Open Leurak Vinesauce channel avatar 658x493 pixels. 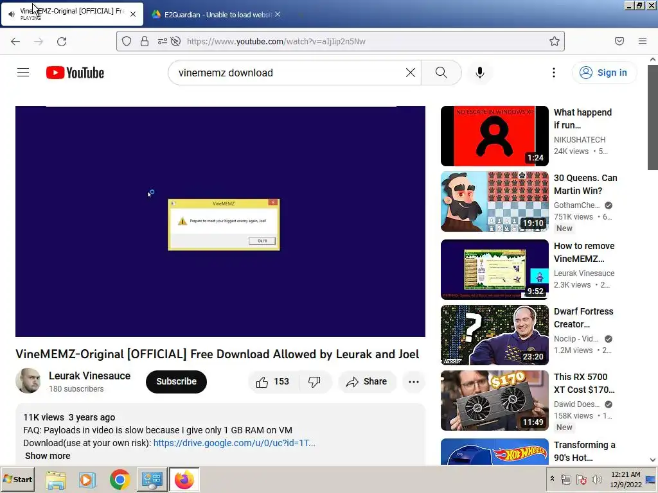point(28,381)
